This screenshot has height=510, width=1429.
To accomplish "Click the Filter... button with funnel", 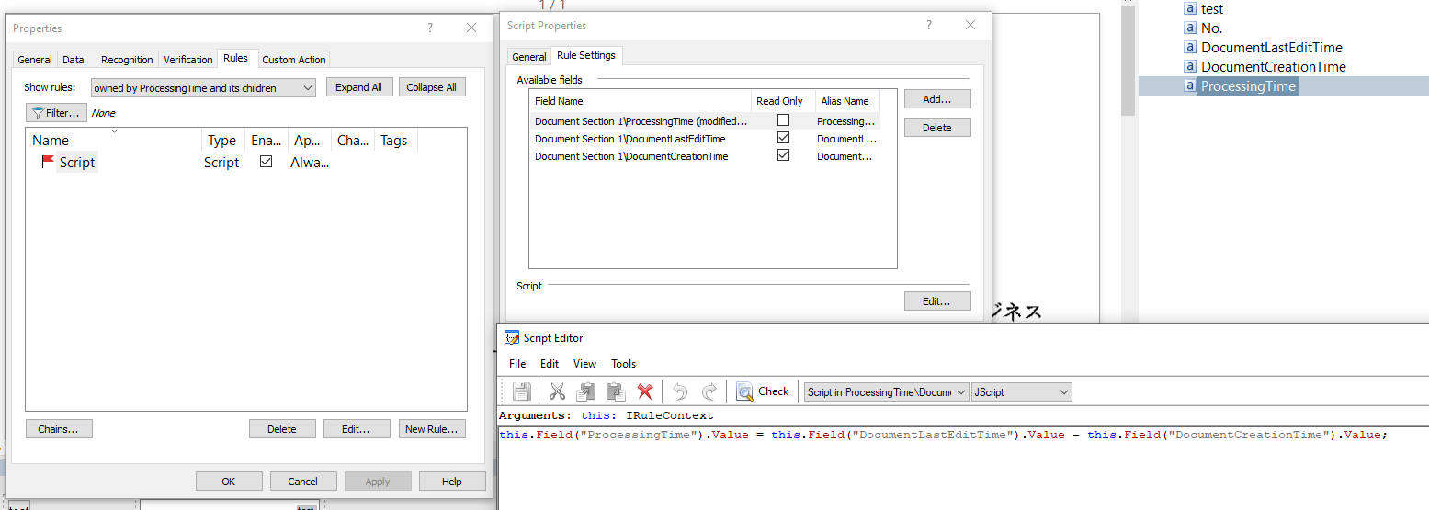I will pos(57,113).
